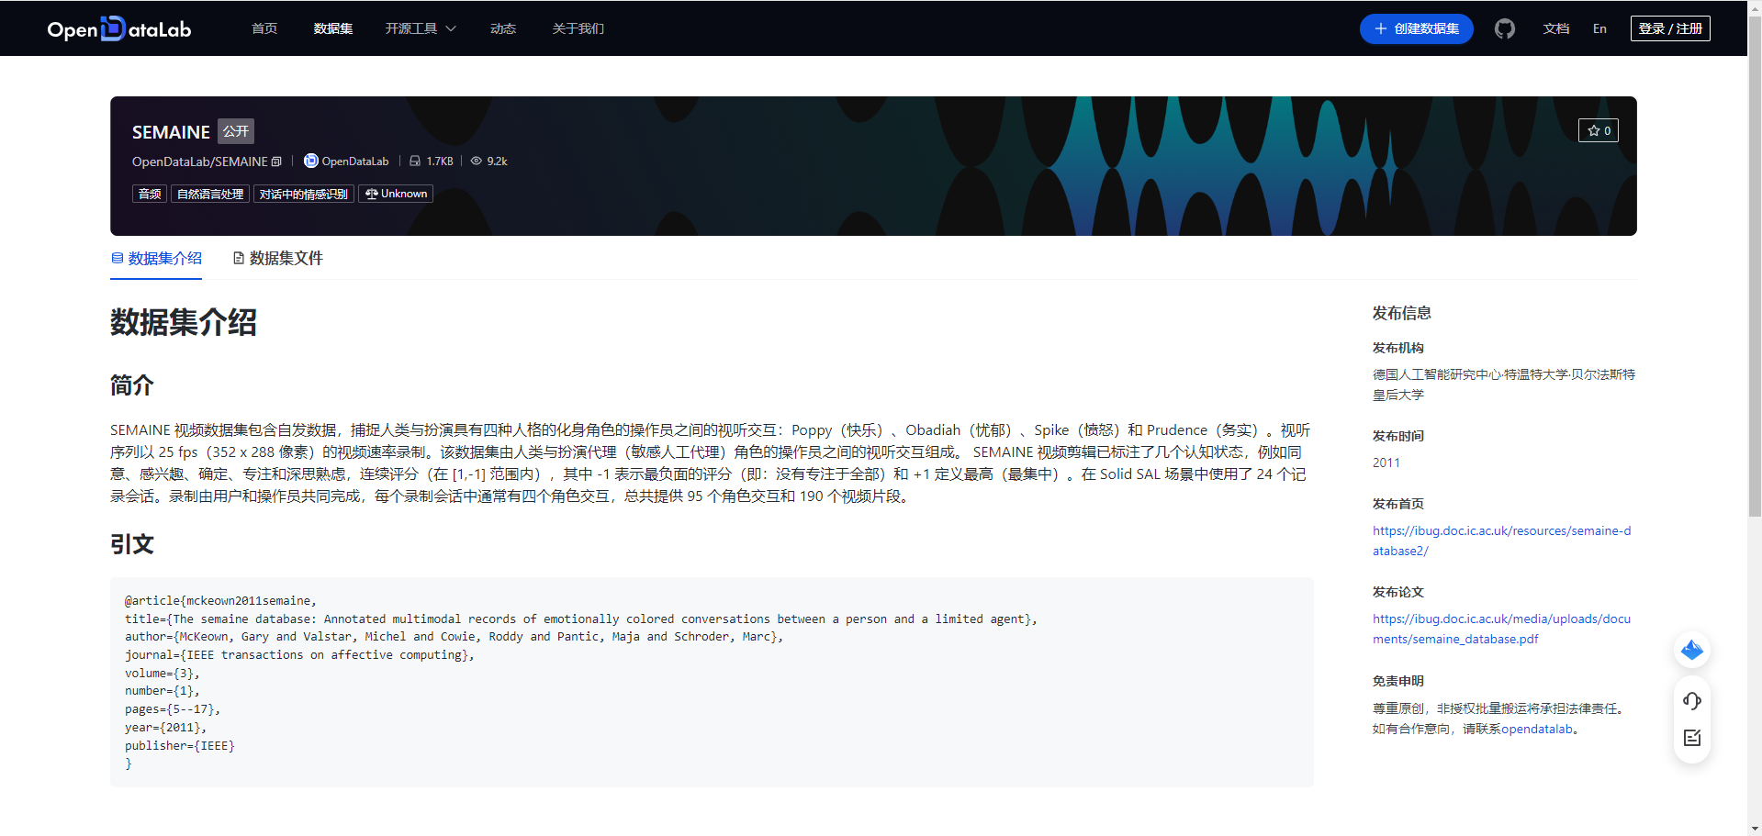Select the 对话中的情感识别 tag

pos(303,194)
